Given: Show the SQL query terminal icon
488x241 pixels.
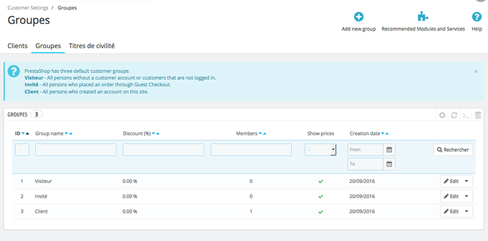Looking at the screenshot, I should click(x=466, y=115).
